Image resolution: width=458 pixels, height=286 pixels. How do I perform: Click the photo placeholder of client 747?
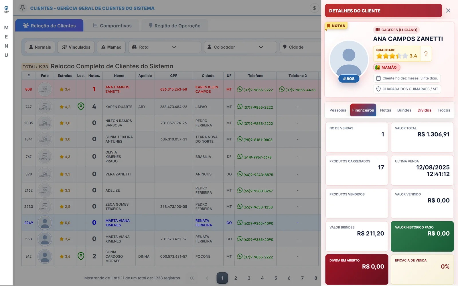click(x=45, y=107)
